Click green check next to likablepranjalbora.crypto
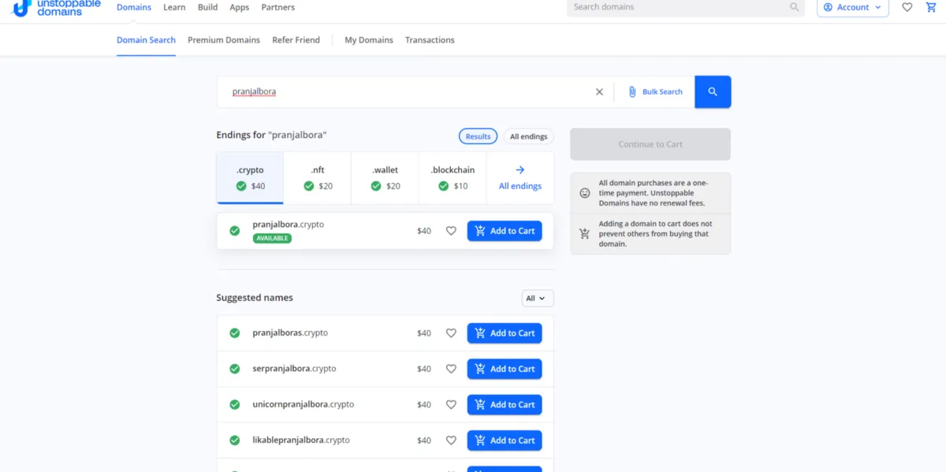Image resolution: width=946 pixels, height=472 pixels. (235, 440)
